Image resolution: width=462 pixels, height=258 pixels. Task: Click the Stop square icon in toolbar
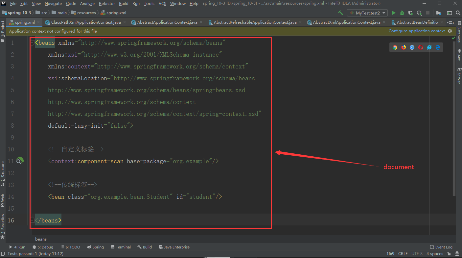(x=428, y=13)
